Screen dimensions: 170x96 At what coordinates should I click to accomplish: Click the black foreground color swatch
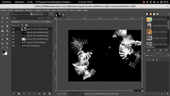(4, 52)
